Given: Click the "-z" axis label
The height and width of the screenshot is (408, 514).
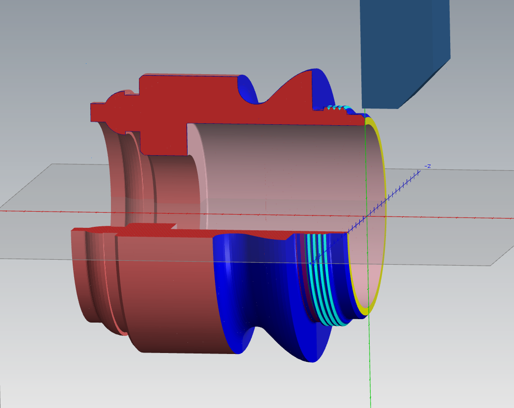Looking at the screenshot, I should point(428,166).
